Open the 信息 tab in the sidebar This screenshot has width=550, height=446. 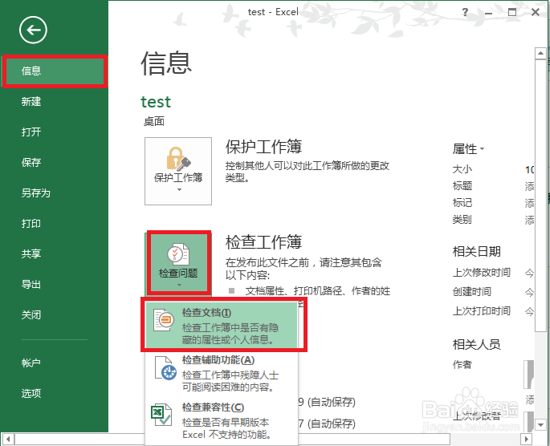point(54,71)
